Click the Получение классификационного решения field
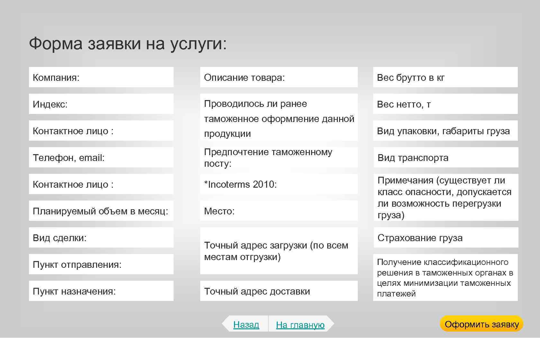Viewport: 540px width, 338px height. (445, 277)
